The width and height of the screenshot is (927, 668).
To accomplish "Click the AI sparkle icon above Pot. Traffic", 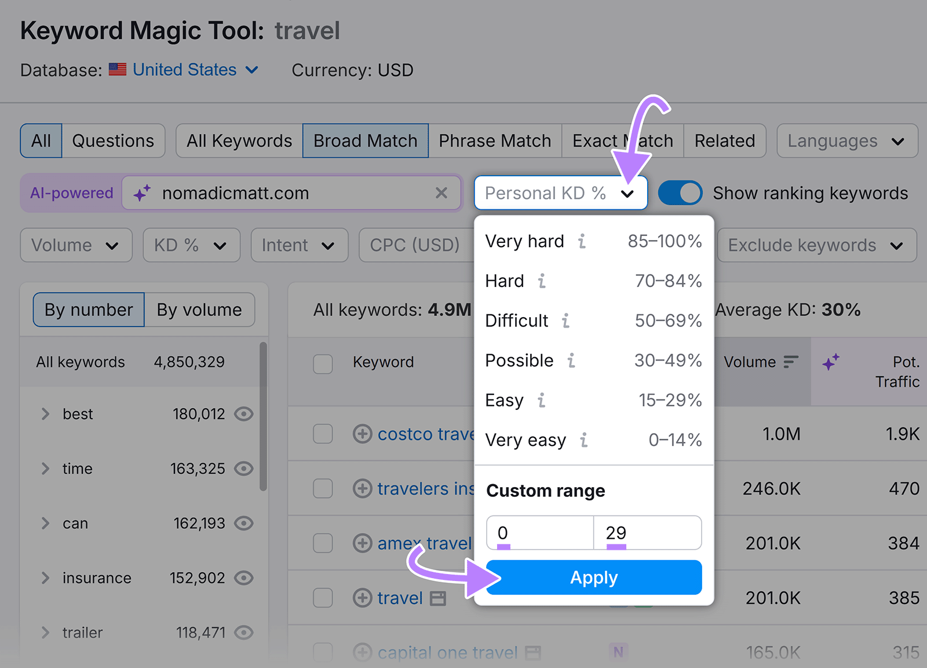I will (830, 362).
